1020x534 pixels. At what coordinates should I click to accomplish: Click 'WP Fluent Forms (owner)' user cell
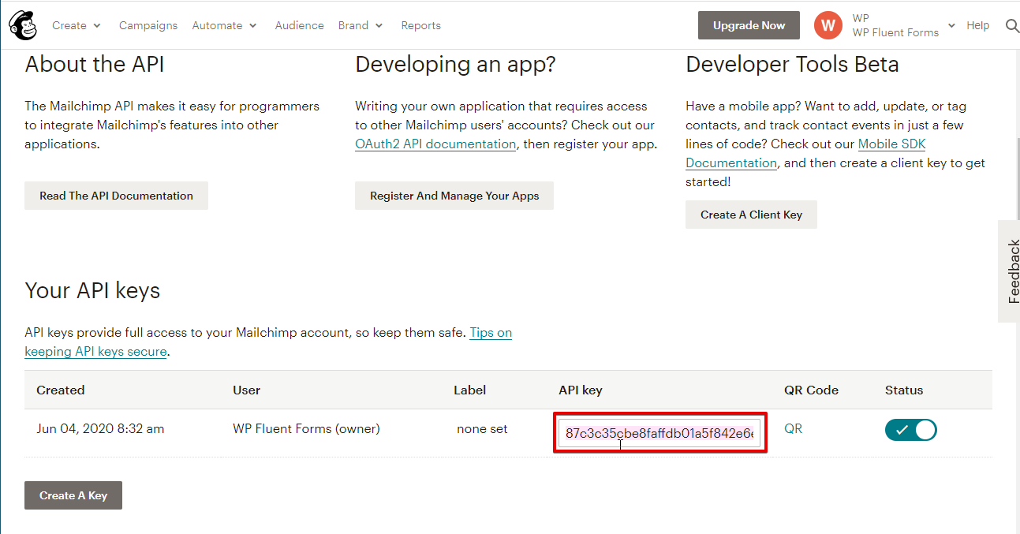(x=306, y=429)
